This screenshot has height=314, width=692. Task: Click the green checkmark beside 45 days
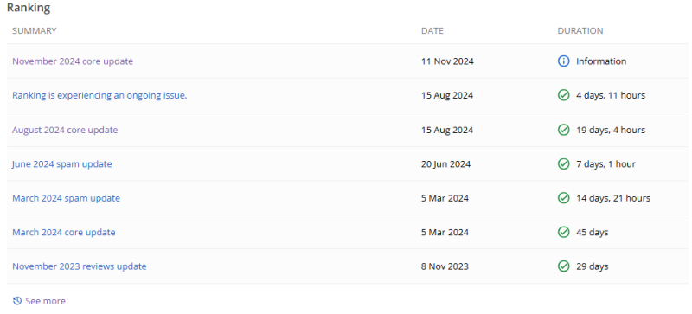click(x=564, y=233)
